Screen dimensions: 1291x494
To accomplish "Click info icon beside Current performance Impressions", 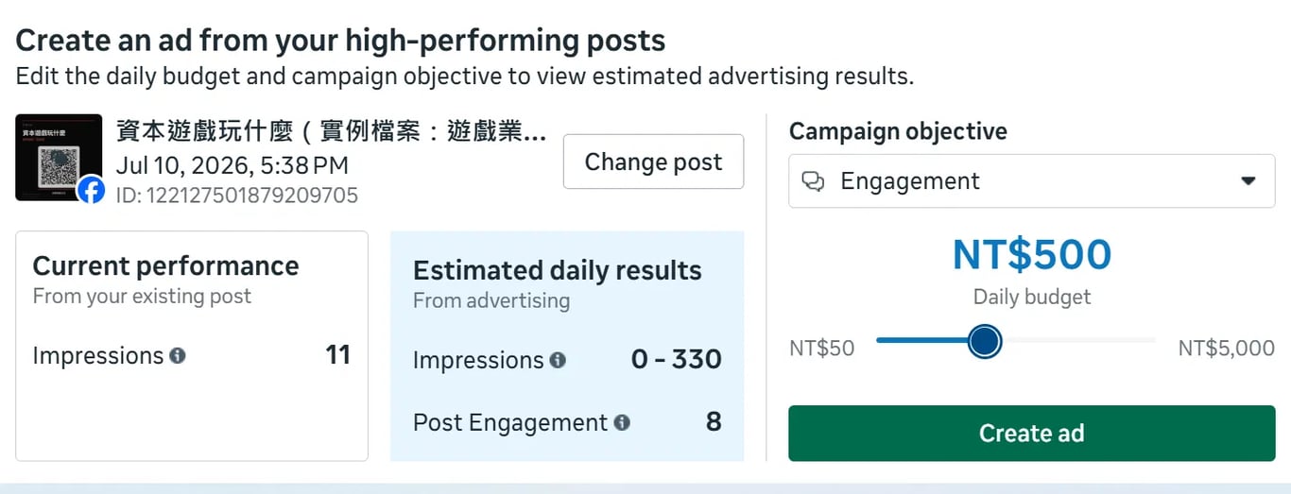I will click(178, 356).
